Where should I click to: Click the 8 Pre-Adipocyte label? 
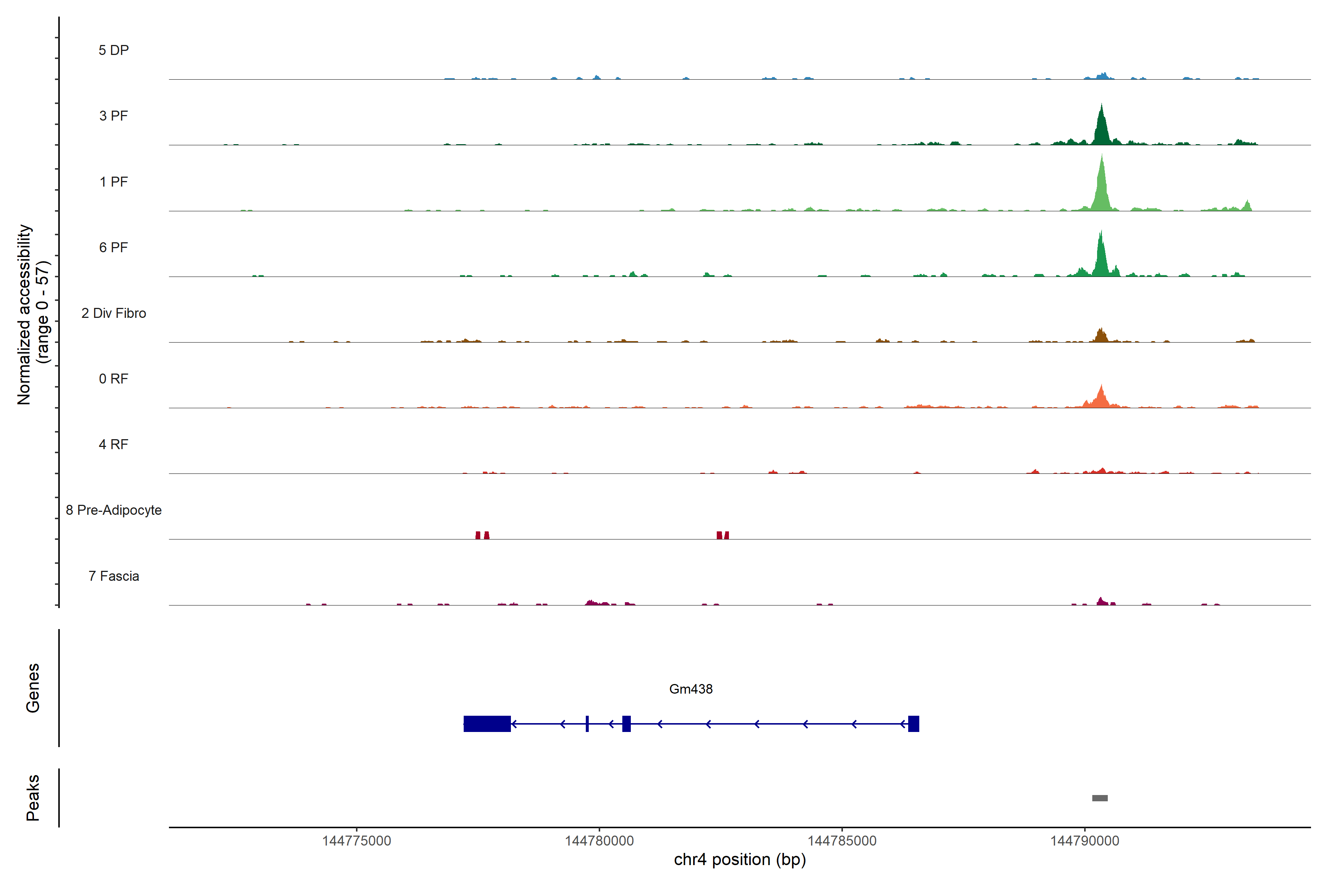point(114,510)
